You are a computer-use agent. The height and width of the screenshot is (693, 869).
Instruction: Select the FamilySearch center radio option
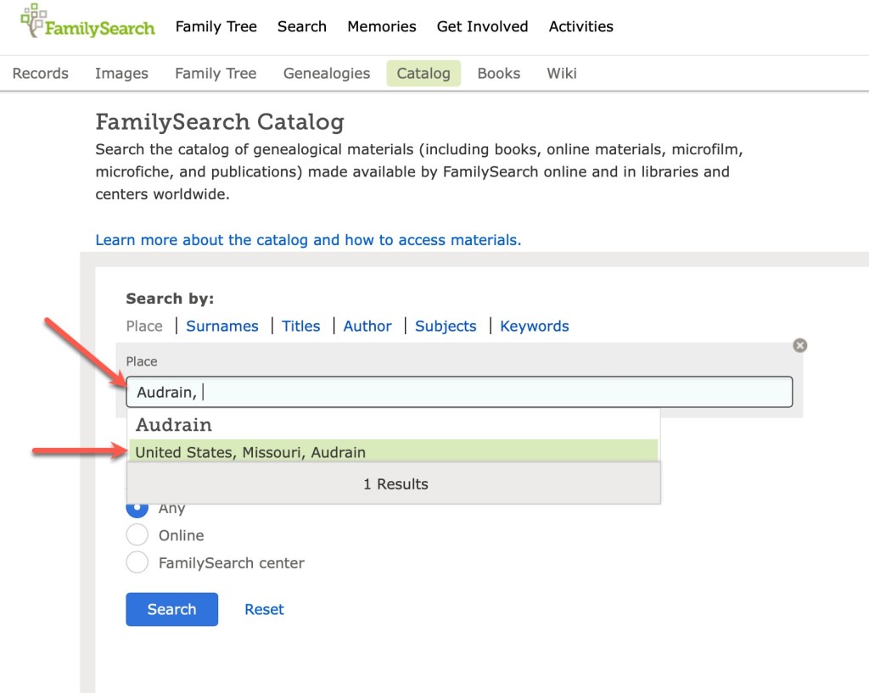tap(137, 562)
